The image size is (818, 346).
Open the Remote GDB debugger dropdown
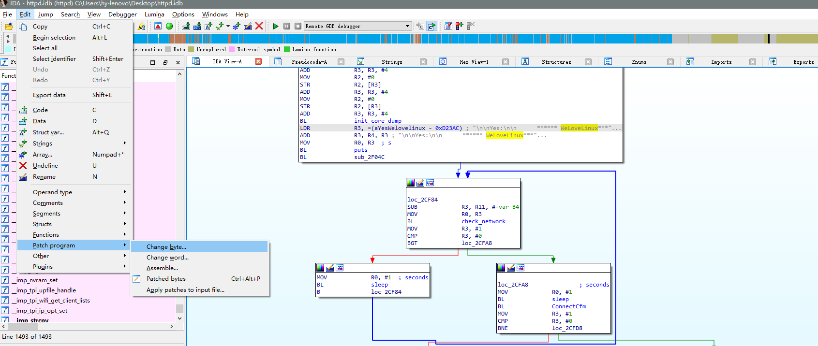[407, 26]
